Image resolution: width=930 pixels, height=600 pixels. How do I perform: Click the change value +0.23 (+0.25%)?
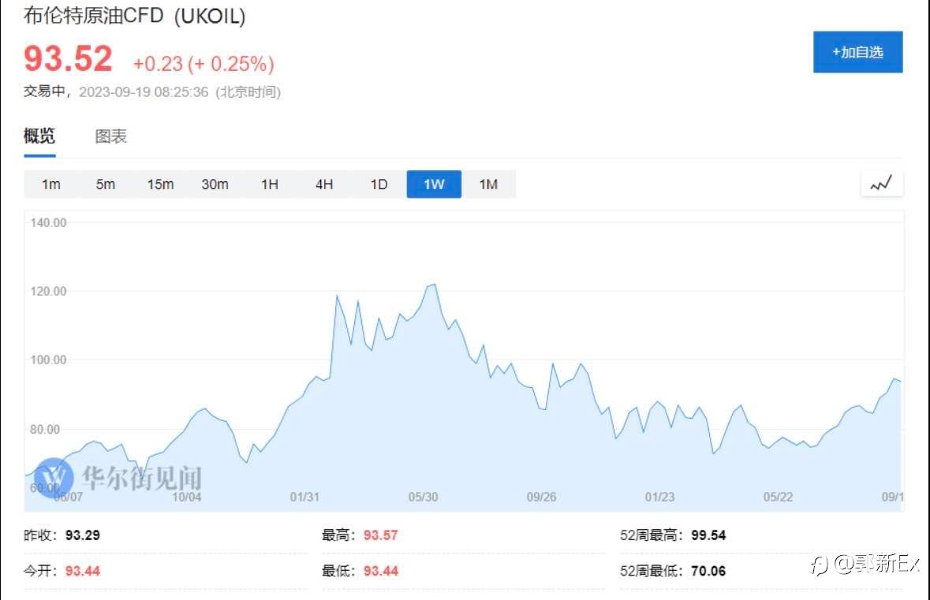pyautogui.click(x=204, y=63)
